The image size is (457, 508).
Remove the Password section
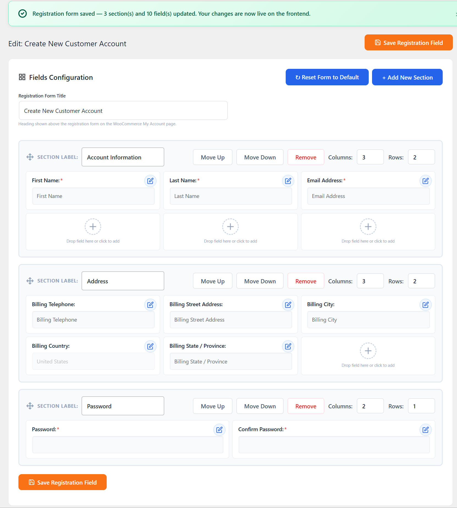(306, 406)
